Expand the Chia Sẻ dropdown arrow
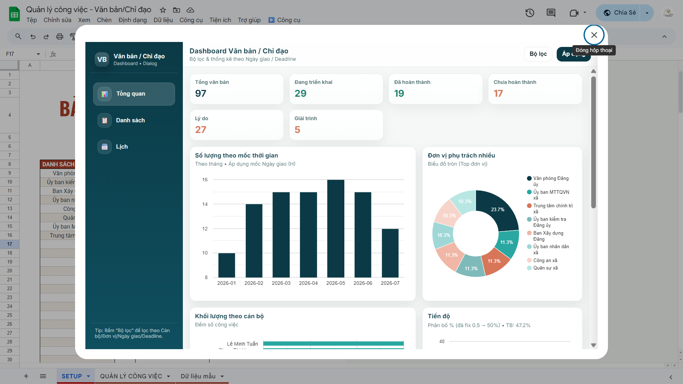Viewport: 683px width, 384px height. coord(647,13)
